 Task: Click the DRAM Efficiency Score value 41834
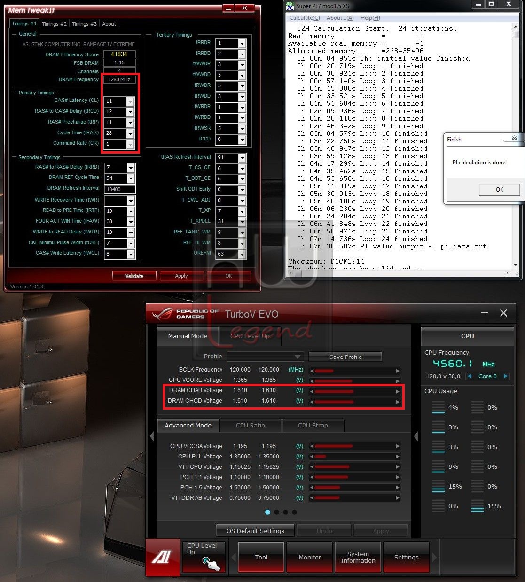click(x=119, y=54)
